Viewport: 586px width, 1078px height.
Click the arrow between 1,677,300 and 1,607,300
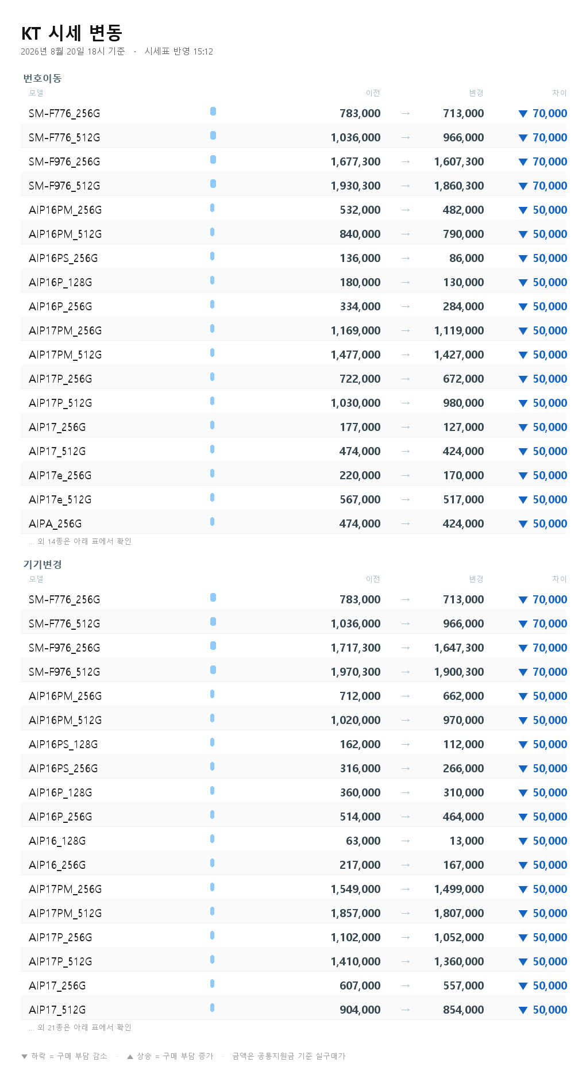pos(406,162)
